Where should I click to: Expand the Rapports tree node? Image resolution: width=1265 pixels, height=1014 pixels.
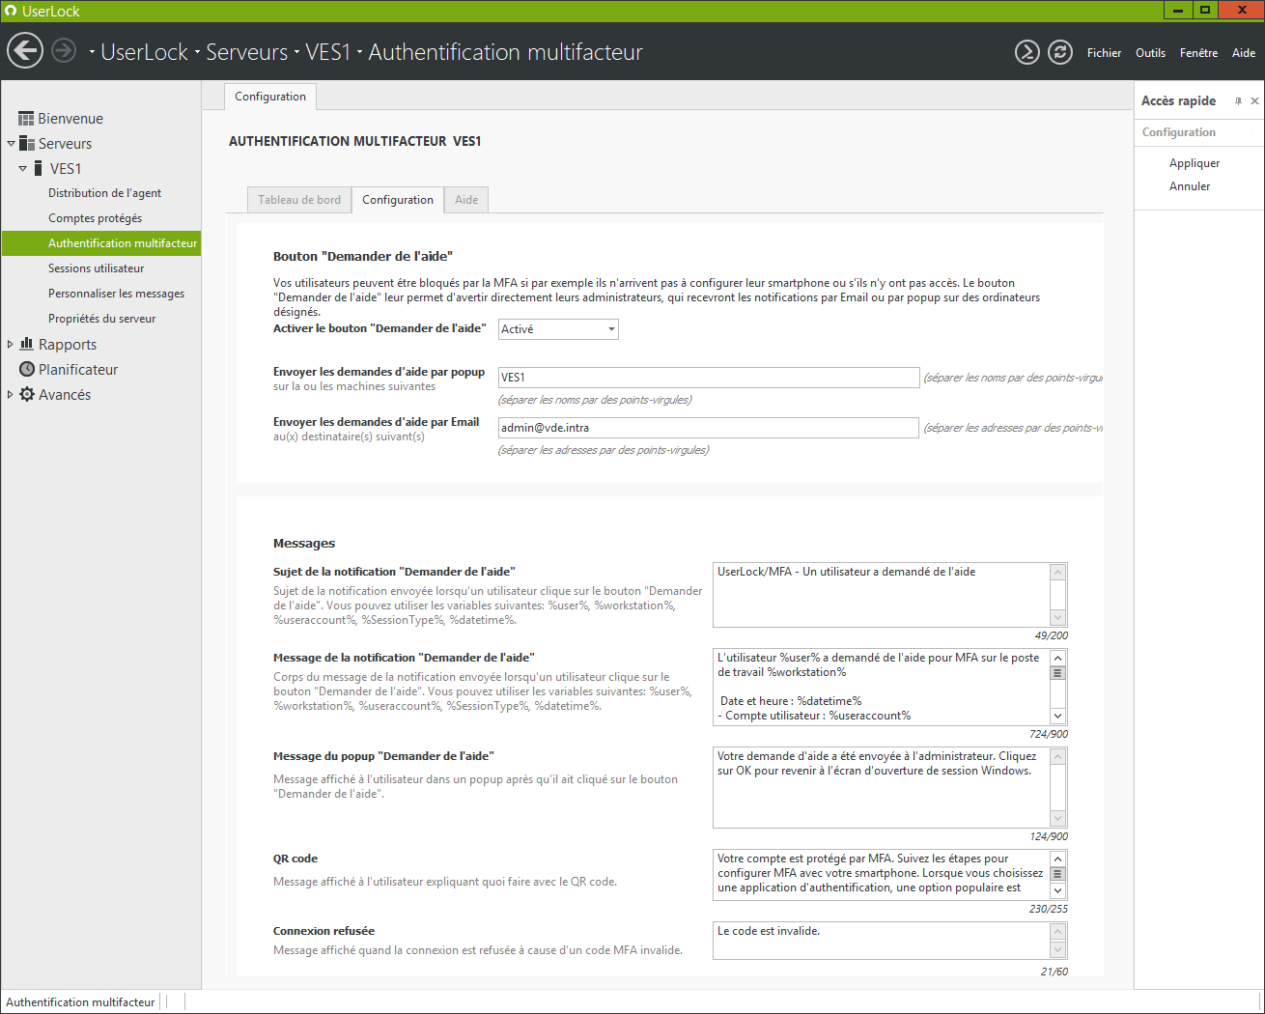click(11, 344)
